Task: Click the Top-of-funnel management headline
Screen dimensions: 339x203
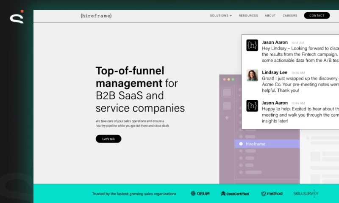Action: [140, 89]
